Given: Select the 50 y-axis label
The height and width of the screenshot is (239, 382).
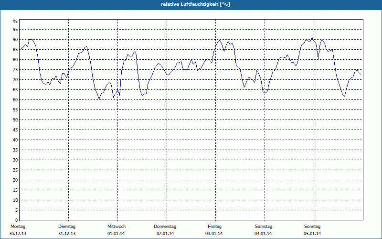Looking at the screenshot, I should click(x=15, y=120).
